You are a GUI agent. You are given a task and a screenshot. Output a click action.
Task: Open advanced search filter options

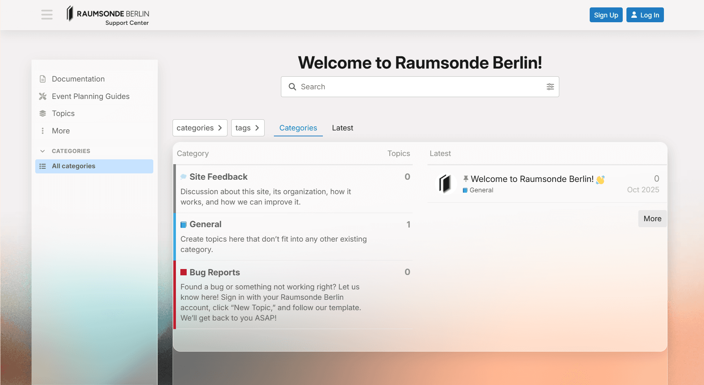550,87
